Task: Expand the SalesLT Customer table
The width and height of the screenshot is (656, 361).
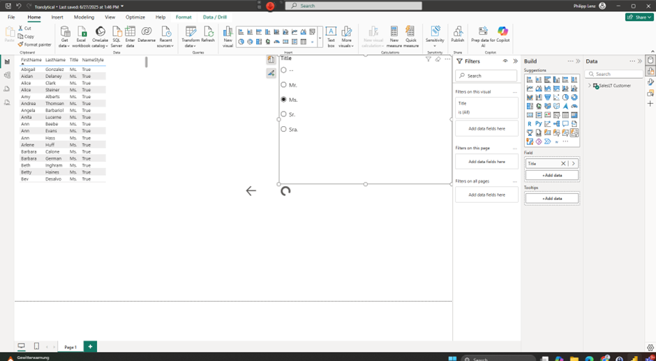Action: [590, 86]
